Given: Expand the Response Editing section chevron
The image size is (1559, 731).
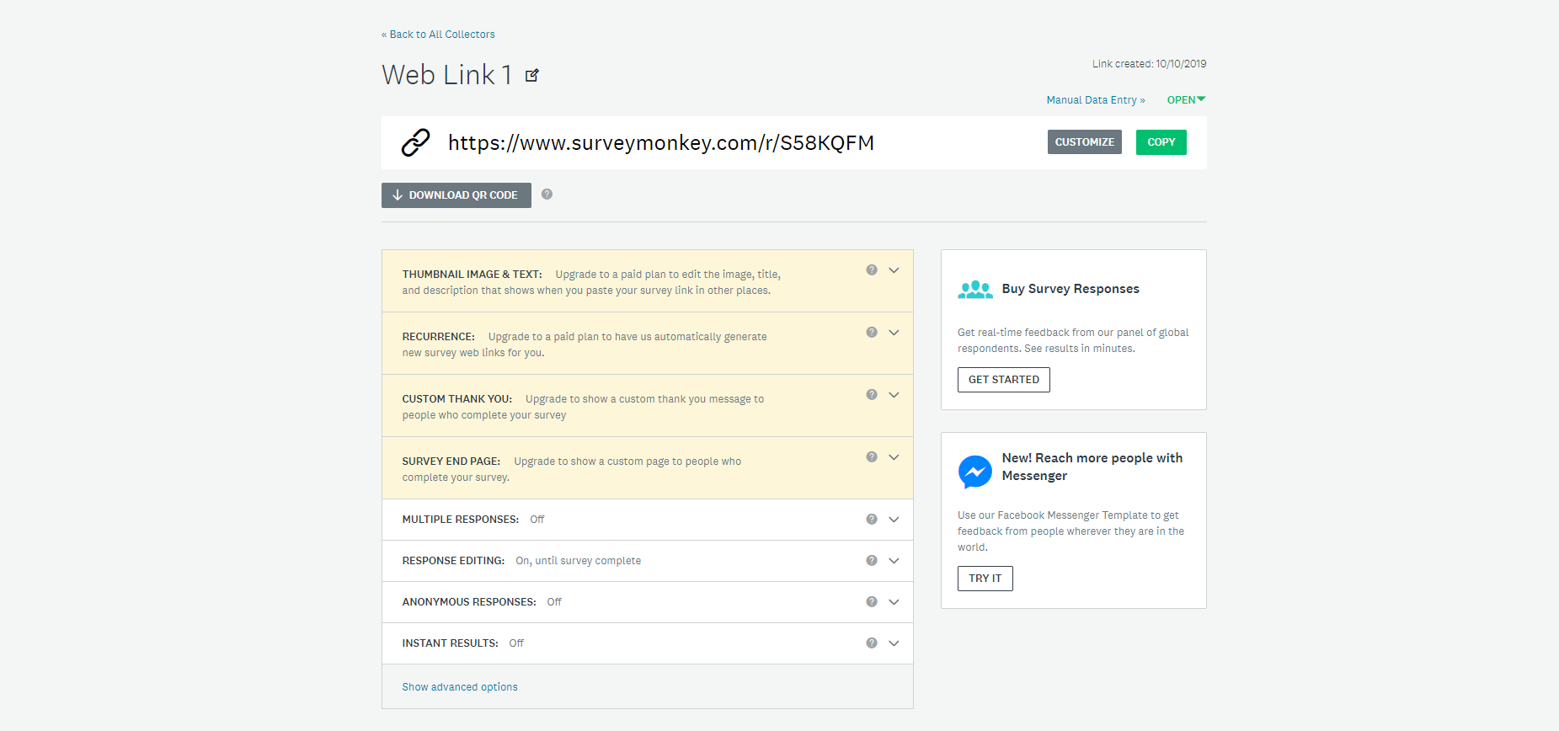Looking at the screenshot, I should coord(894,561).
